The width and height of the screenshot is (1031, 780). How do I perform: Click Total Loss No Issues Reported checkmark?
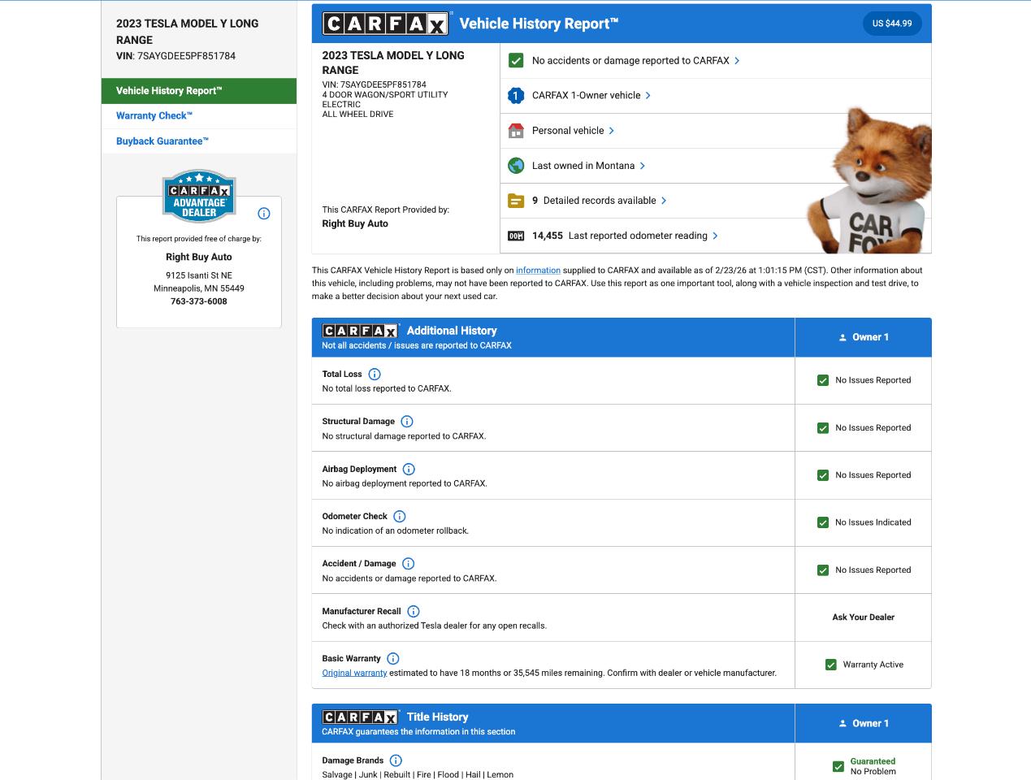[x=823, y=380]
